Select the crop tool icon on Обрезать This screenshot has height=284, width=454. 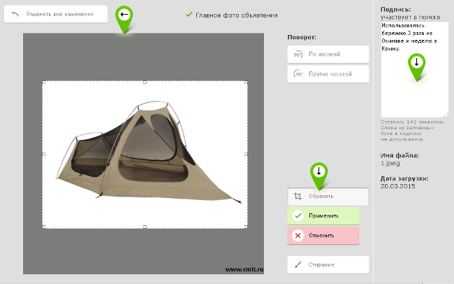[298, 197]
